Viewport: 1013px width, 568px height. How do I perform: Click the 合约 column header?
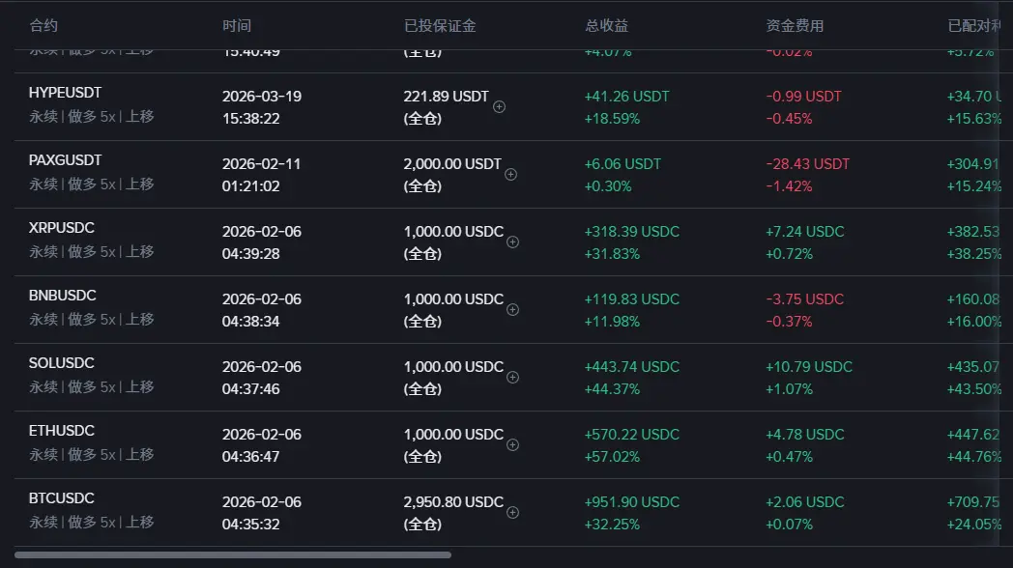[x=43, y=26]
